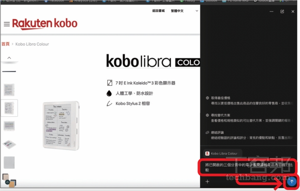Click the Rakuten kobo logo

click(x=45, y=24)
